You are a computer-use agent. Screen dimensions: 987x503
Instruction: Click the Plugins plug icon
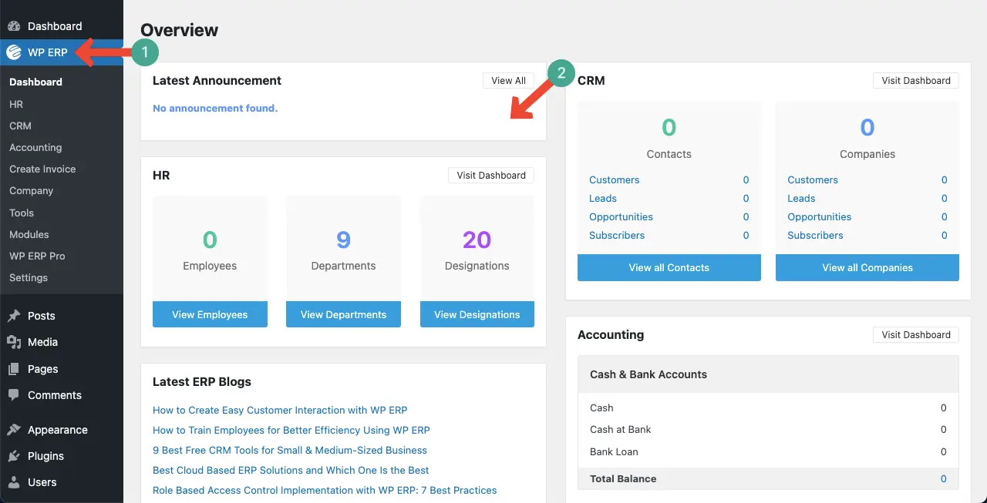point(14,456)
